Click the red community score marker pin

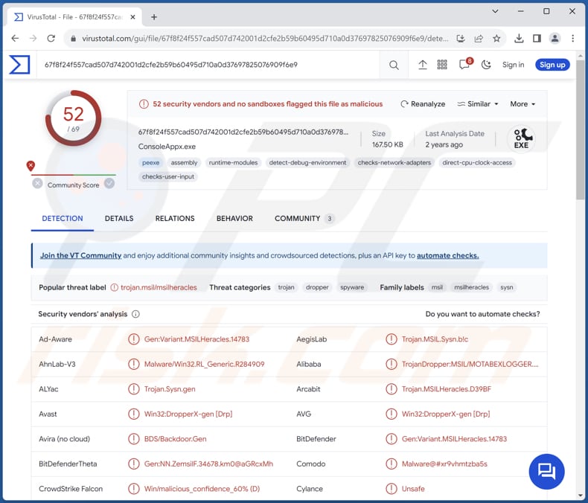(x=31, y=166)
